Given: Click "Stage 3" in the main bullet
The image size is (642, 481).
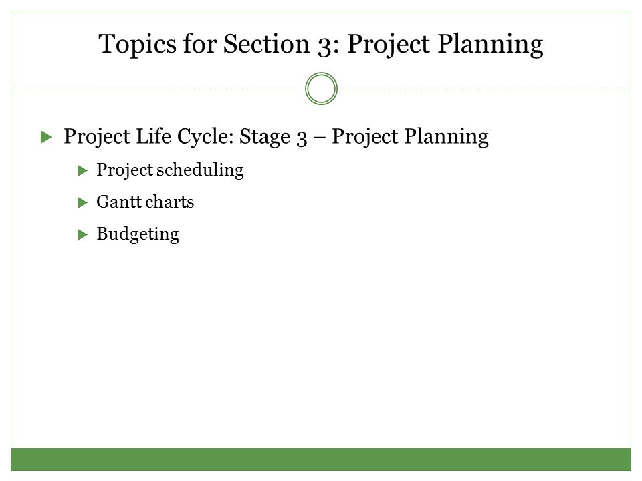Looking at the screenshot, I should point(273,136).
